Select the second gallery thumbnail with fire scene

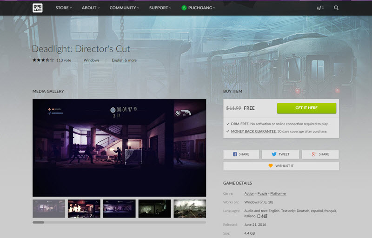click(84, 209)
